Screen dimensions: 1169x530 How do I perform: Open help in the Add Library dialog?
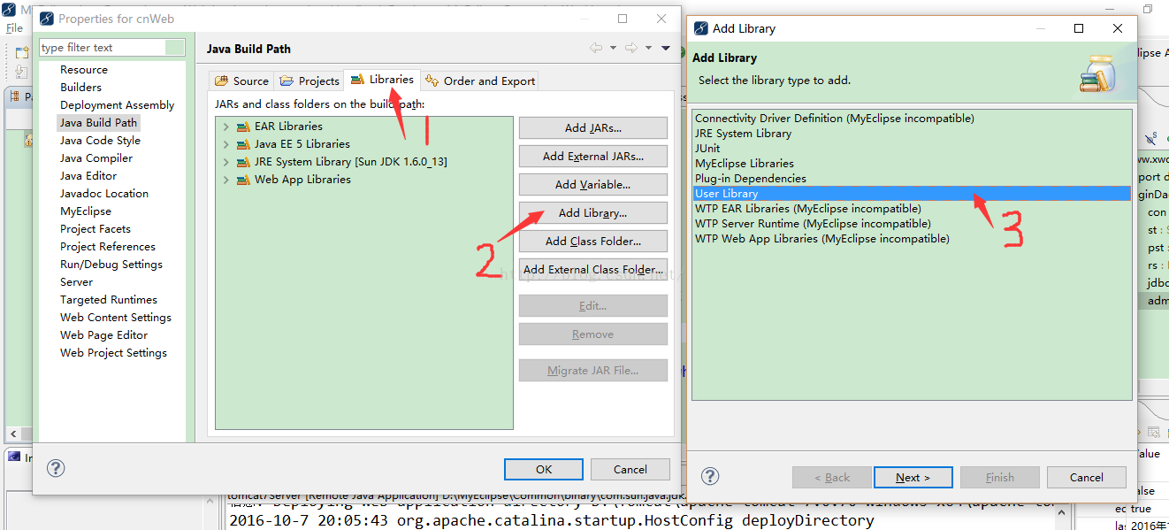tap(710, 477)
